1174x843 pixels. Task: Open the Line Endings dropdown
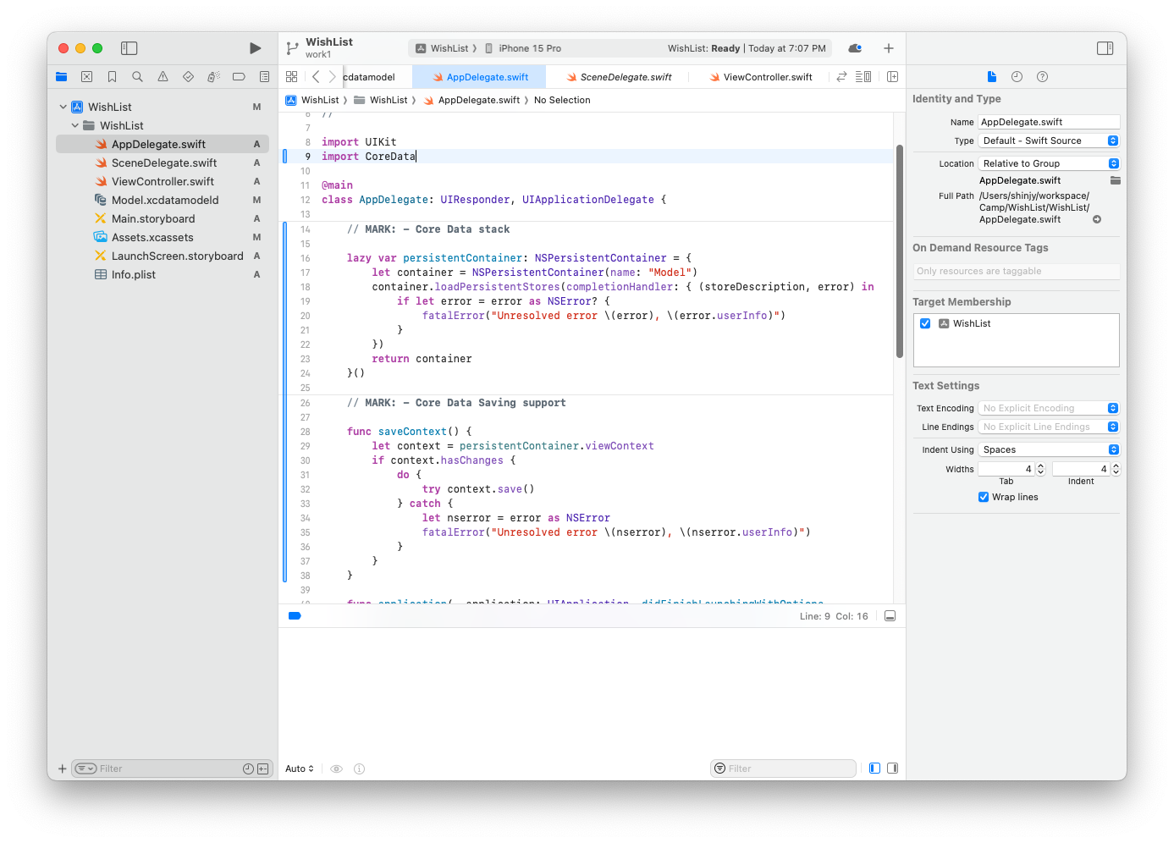(1049, 427)
